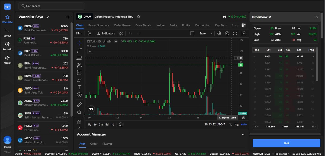This screenshot has width=325, height=156.
Task: Click the Ajaib app logo
Action: point(8,7)
